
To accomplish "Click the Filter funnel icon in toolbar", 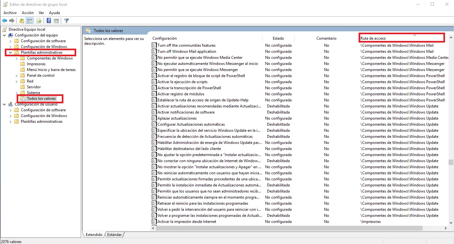I will tap(66, 21).
